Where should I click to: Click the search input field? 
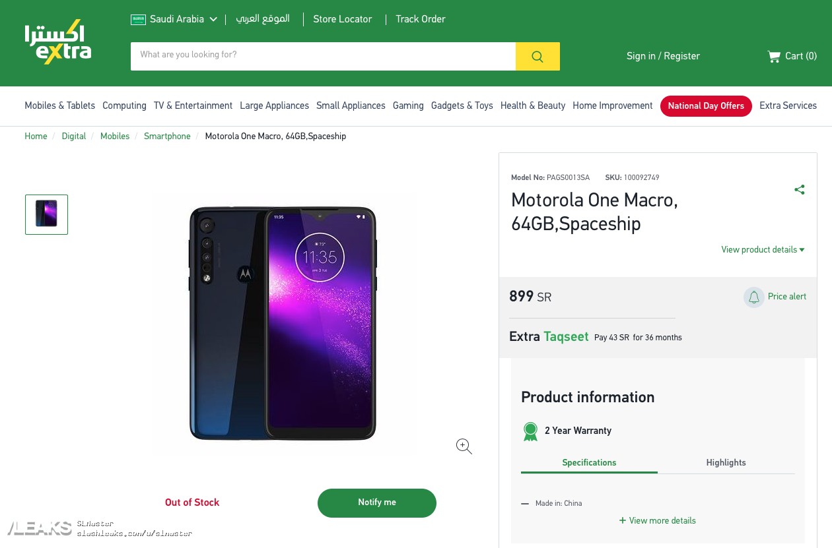323,56
